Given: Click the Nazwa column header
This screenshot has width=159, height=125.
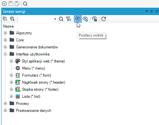Looking at the screenshot, I should pos(8,26).
